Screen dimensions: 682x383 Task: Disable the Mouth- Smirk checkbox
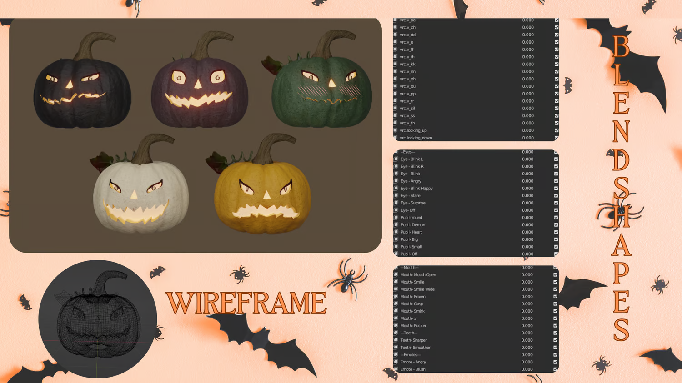555,311
